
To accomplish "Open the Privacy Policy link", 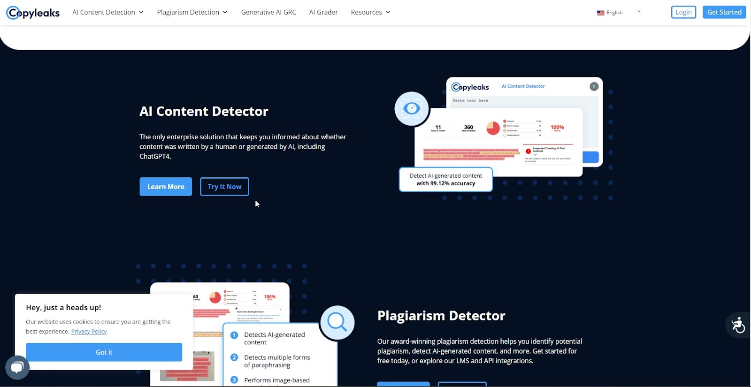I will pyautogui.click(x=89, y=332).
